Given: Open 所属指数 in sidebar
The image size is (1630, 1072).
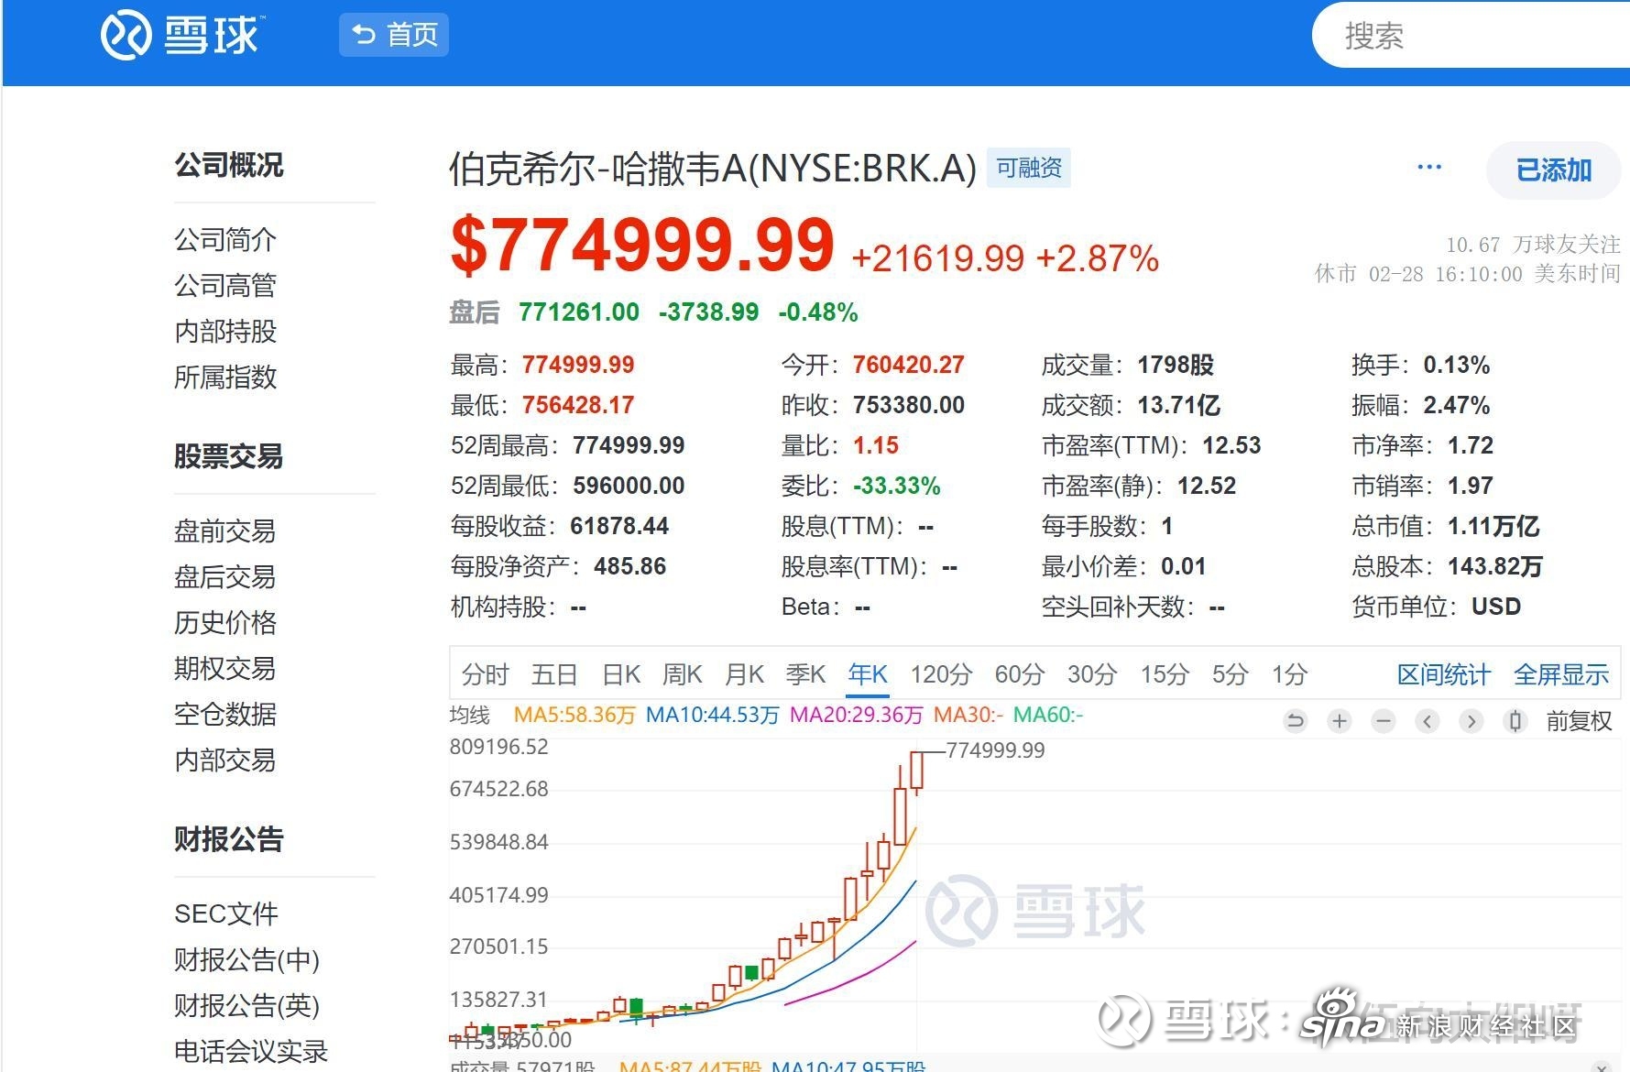Looking at the screenshot, I should 225,377.
